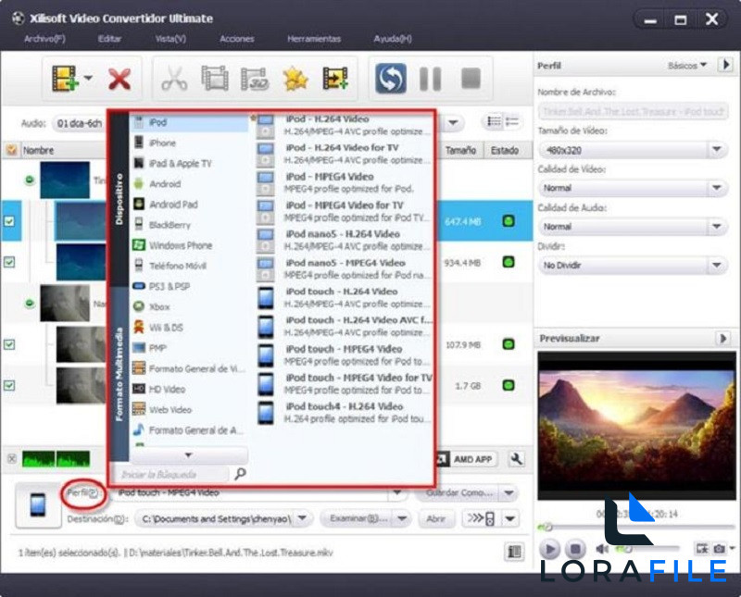Click the red X remove button
The image size is (741, 597).
(x=119, y=79)
